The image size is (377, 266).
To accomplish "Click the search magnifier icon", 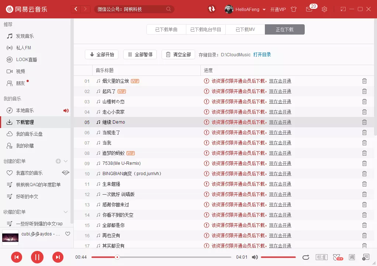I will coord(169,9).
